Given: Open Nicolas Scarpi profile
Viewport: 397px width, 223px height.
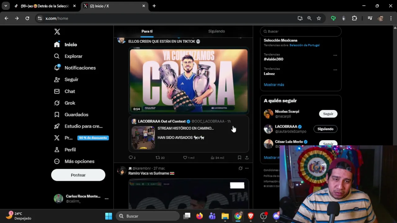Looking at the screenshot, I should pyautogui.click(x=287, y=111).
